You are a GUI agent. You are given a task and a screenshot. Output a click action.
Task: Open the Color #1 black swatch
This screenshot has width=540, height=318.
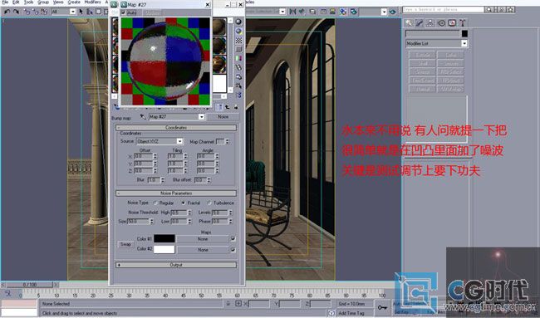pos(164,238)
